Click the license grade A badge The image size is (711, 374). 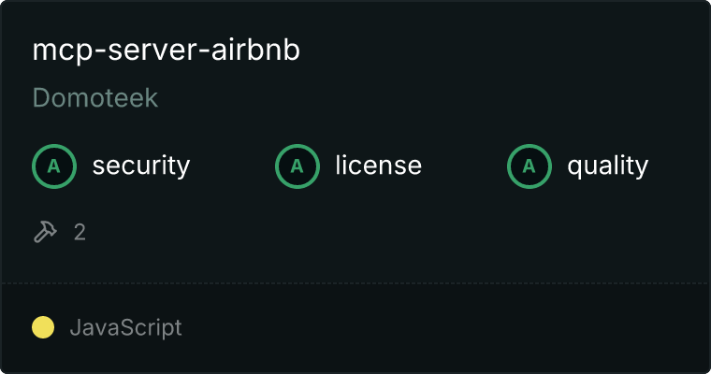(297, 166)
